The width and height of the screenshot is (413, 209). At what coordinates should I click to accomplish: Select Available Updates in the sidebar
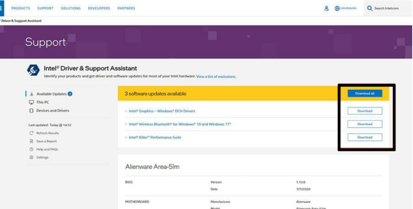point(51,94)
